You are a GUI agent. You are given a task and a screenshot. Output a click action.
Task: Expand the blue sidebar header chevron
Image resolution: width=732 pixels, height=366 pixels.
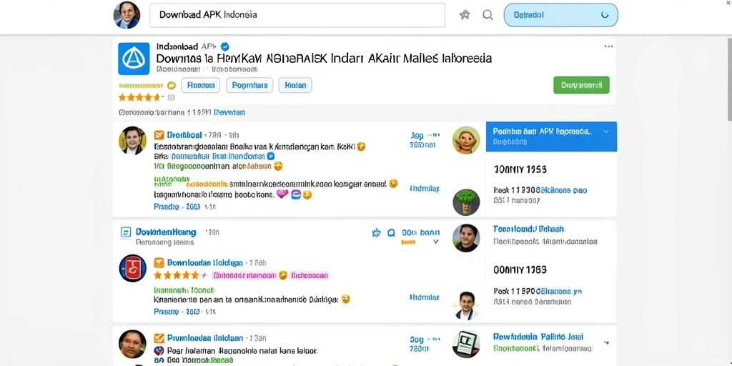606,132
